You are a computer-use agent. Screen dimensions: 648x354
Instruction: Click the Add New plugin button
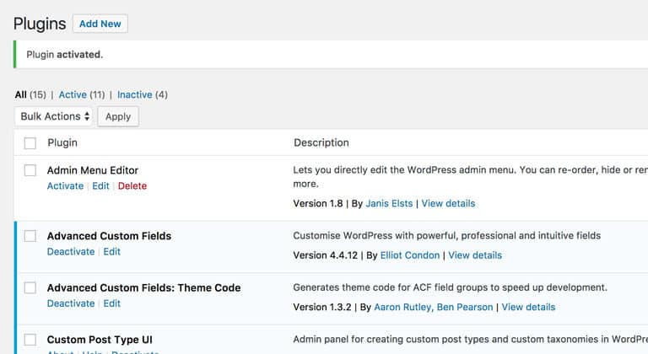[x=100, y=24]
